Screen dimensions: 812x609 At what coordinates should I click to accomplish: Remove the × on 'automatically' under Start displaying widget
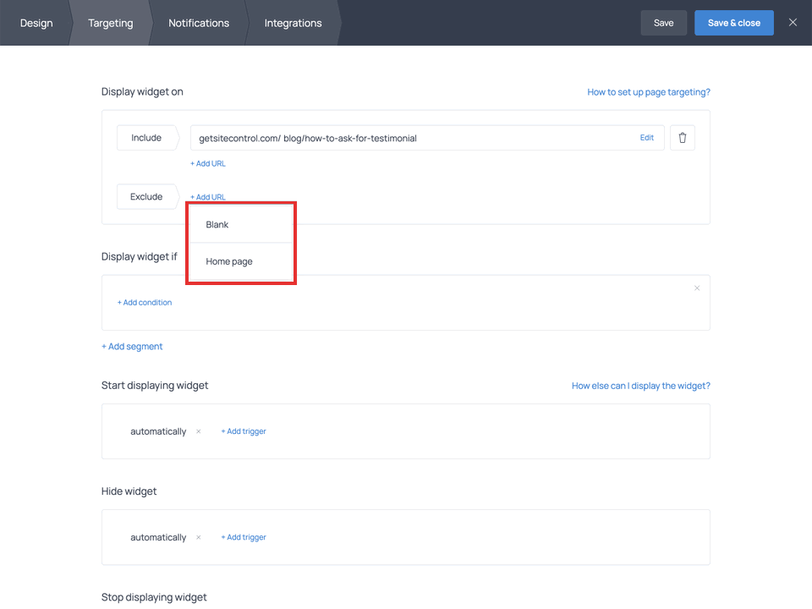[x=198, y=431]
